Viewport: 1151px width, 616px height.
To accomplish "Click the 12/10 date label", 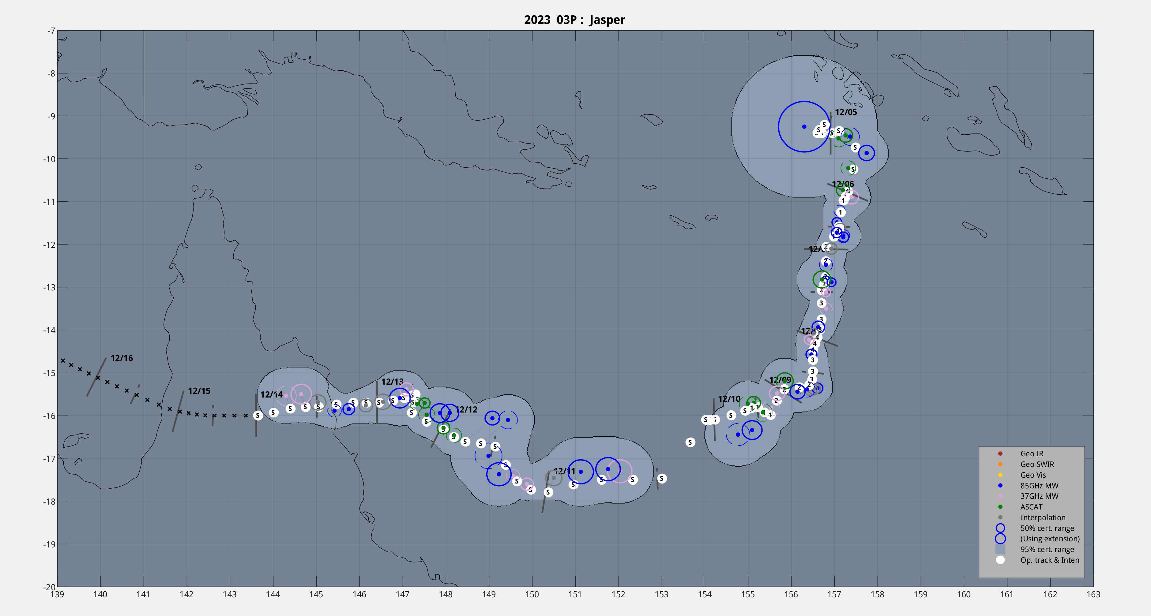I will point(729,399).
